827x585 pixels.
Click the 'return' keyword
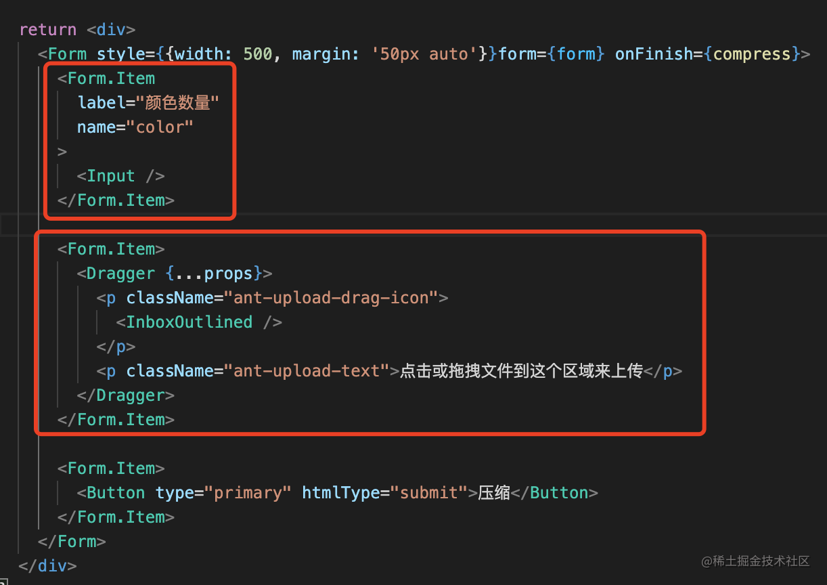pyautogui.click(x=47, y=30)
